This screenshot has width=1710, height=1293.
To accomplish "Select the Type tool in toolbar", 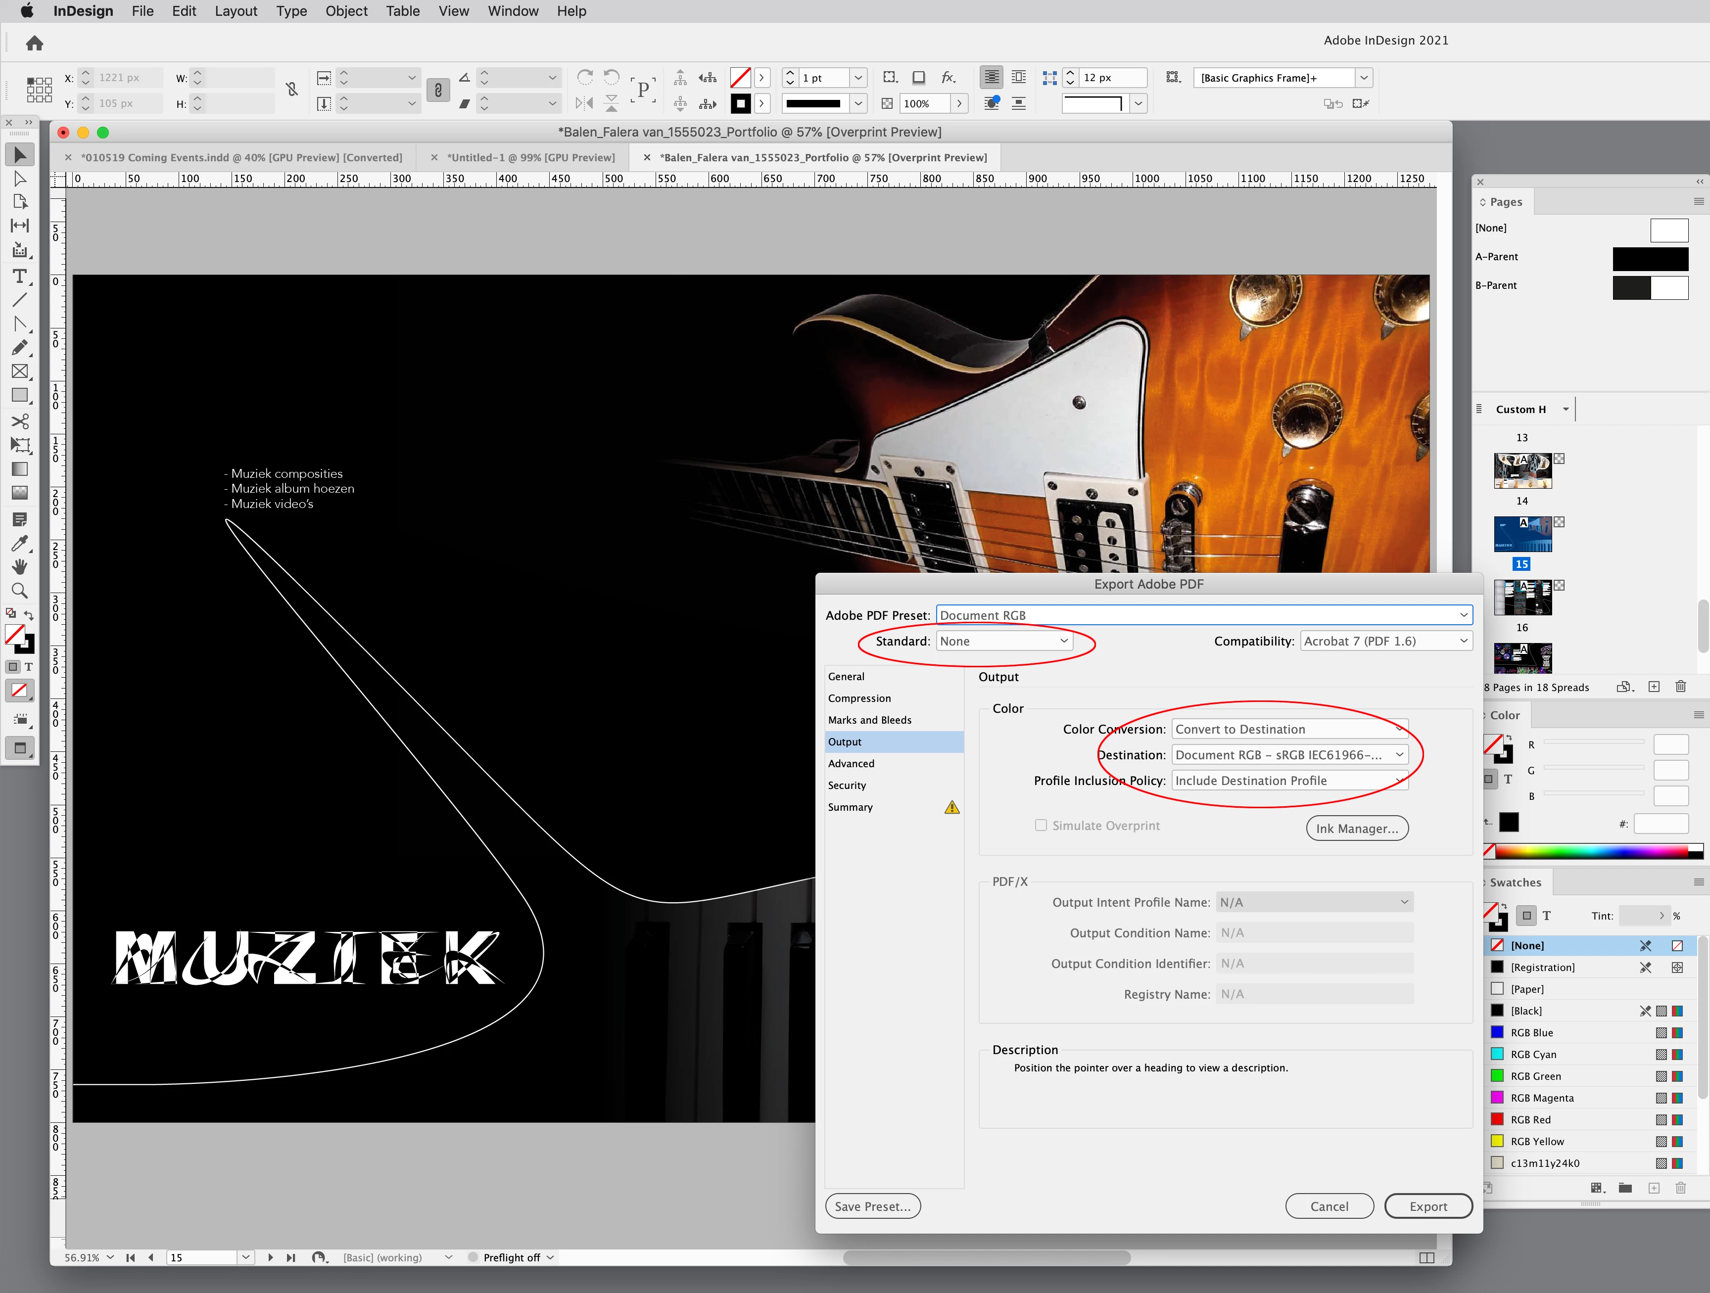I will (x=20, y=276).
